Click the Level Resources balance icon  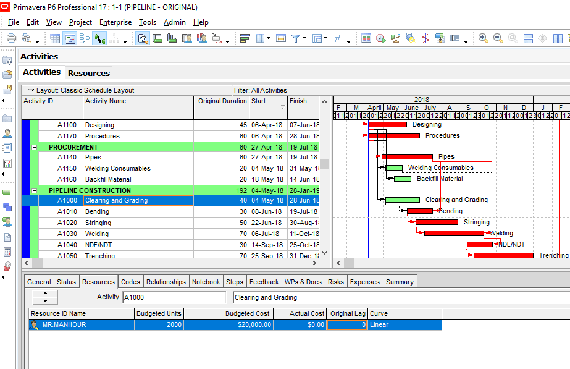[395, 38]
